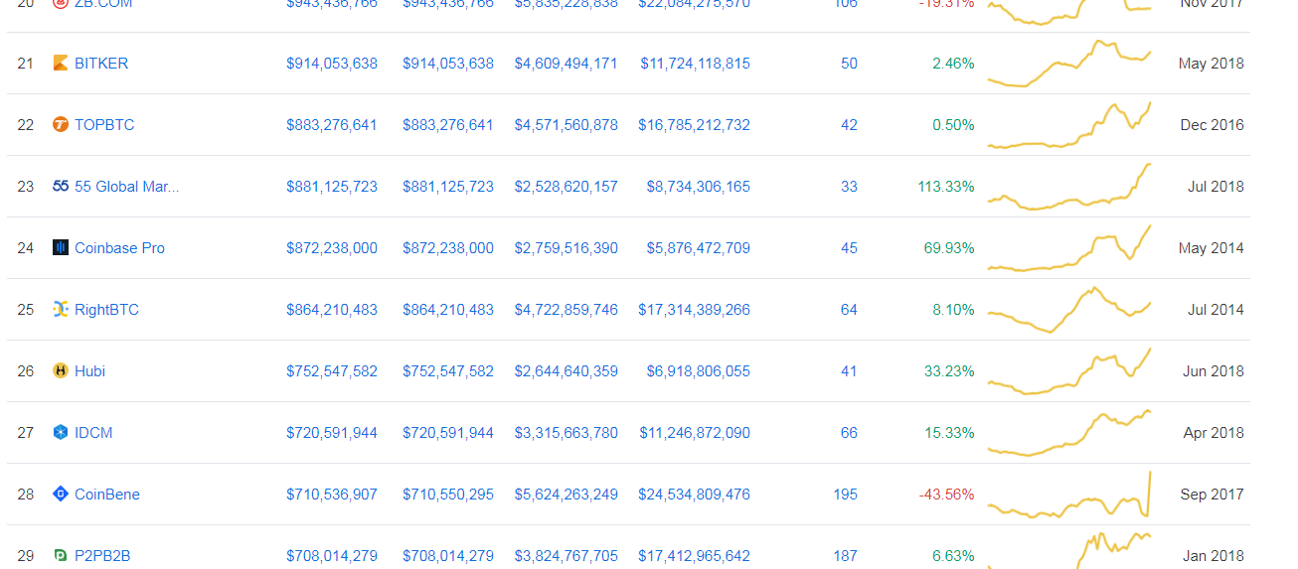The height and width of the screenshot is (569, 1298).
Task: Click CoinBene market count 195
Action: (x=845, y=495)
